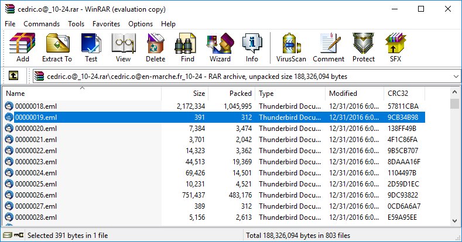Open the Options menu
Screen dimensions: 462x242
pos(141,24)
